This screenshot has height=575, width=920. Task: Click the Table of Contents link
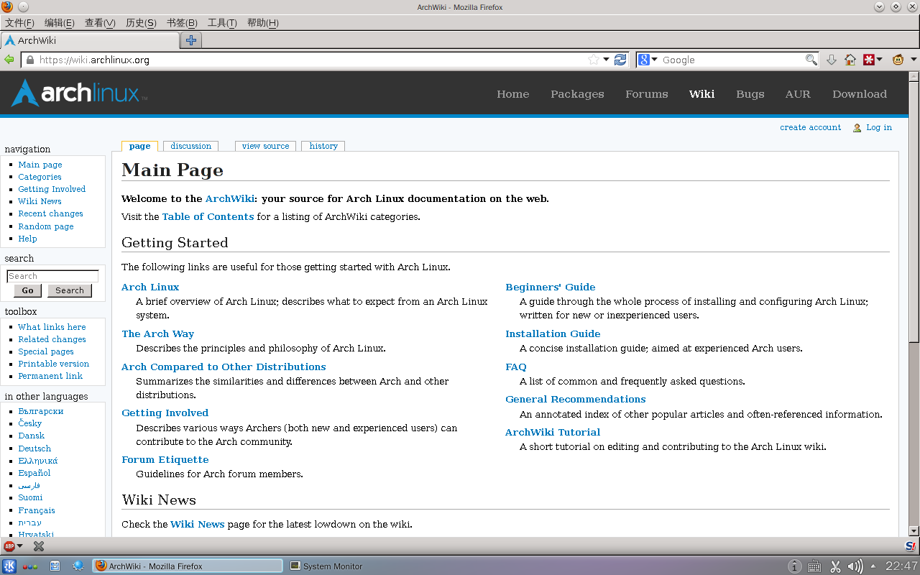pyautogui.click(x=208, y=216)
